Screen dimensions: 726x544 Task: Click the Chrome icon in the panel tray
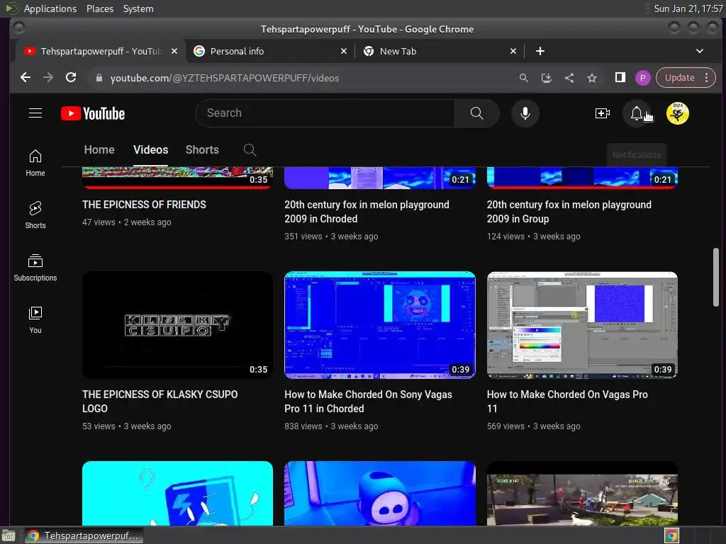coord(671,535)
